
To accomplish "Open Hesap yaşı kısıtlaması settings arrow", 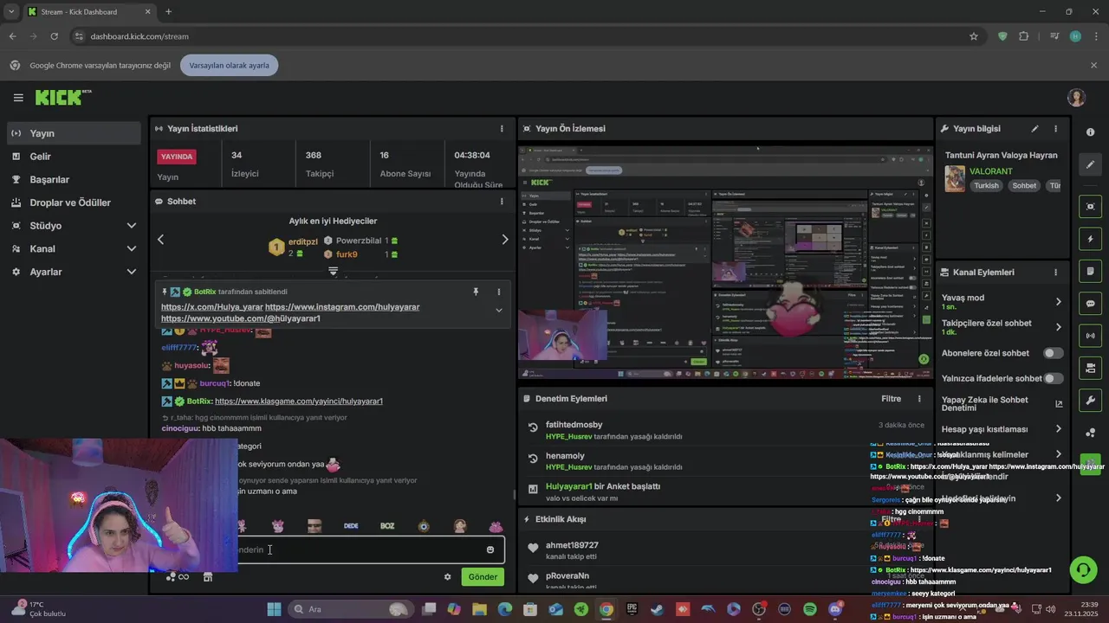I will [1058, 429].
